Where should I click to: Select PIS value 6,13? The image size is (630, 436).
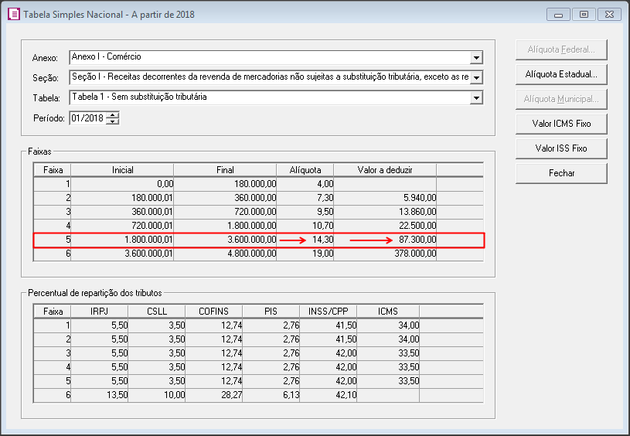coord(271,395)
